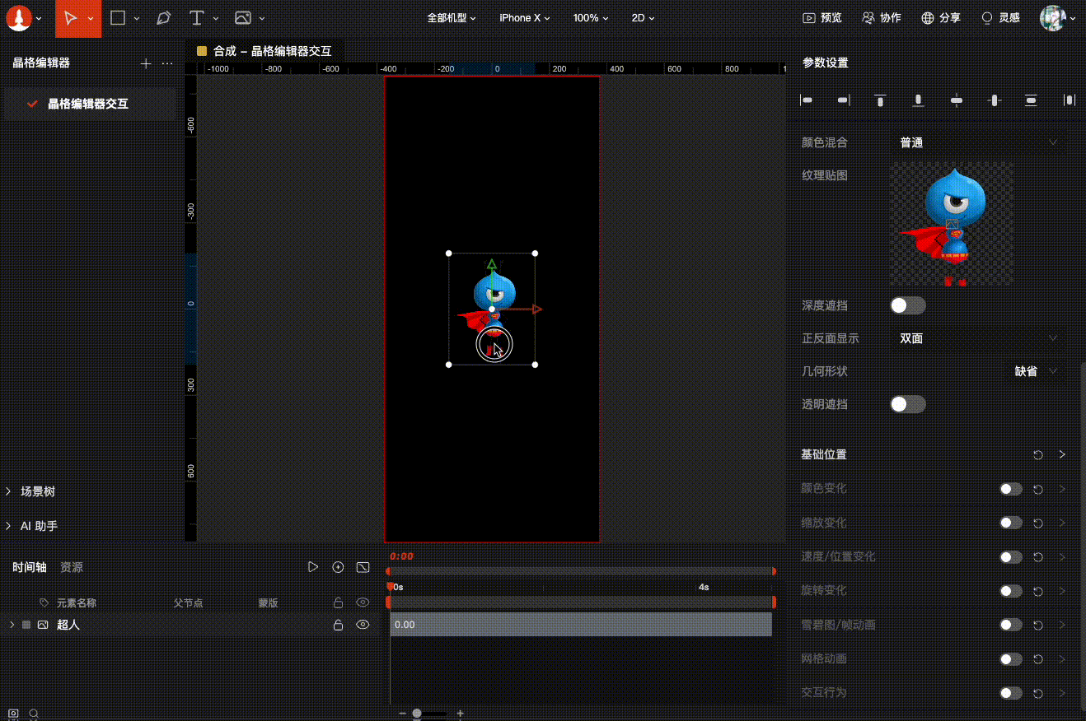Open the iPhone X device dropdown
The height and width of the screenshot is (721, 1086).
click(525, 17)
